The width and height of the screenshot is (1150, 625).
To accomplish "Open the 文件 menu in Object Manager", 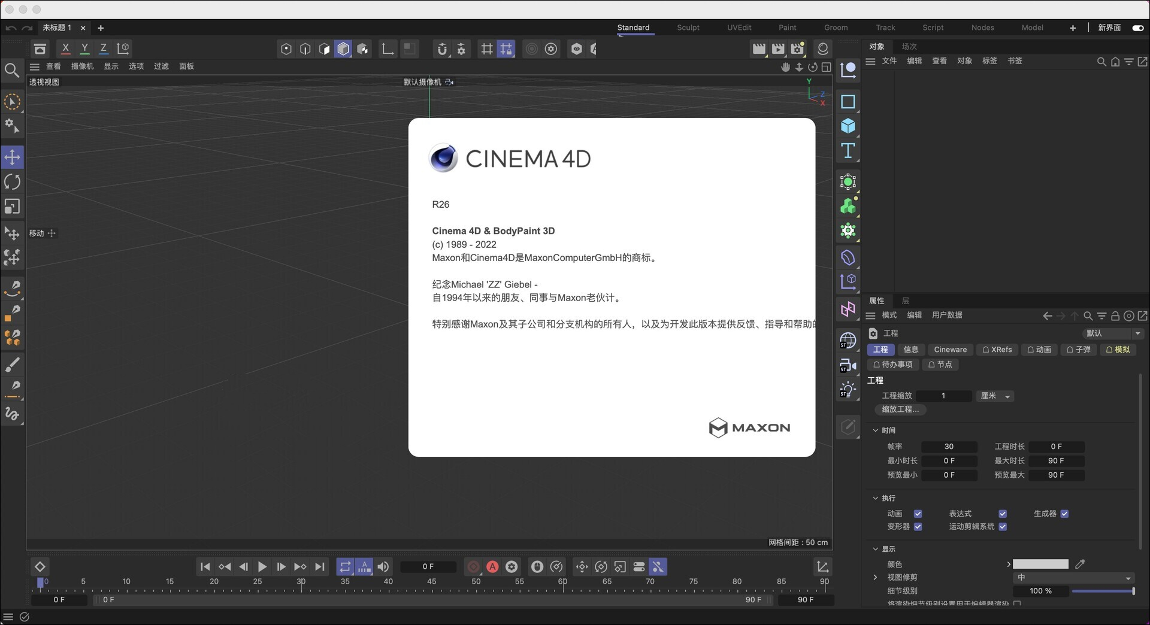I will coord(889,61).
